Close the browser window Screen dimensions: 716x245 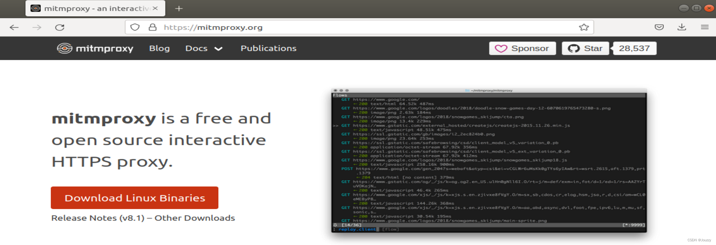(x=709, y=8)
